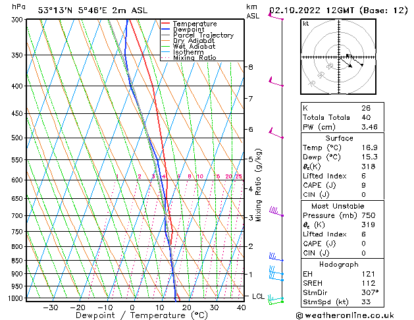Click the 850 hPa pressure axis label
The height and width of the screenshot is (320, 414).
pos(18,261)
